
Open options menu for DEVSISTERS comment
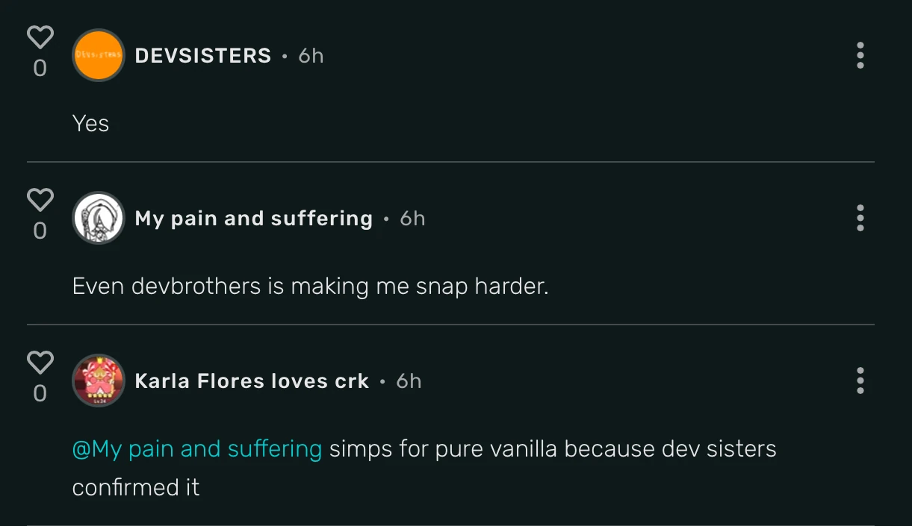click(x=860, y=55)
